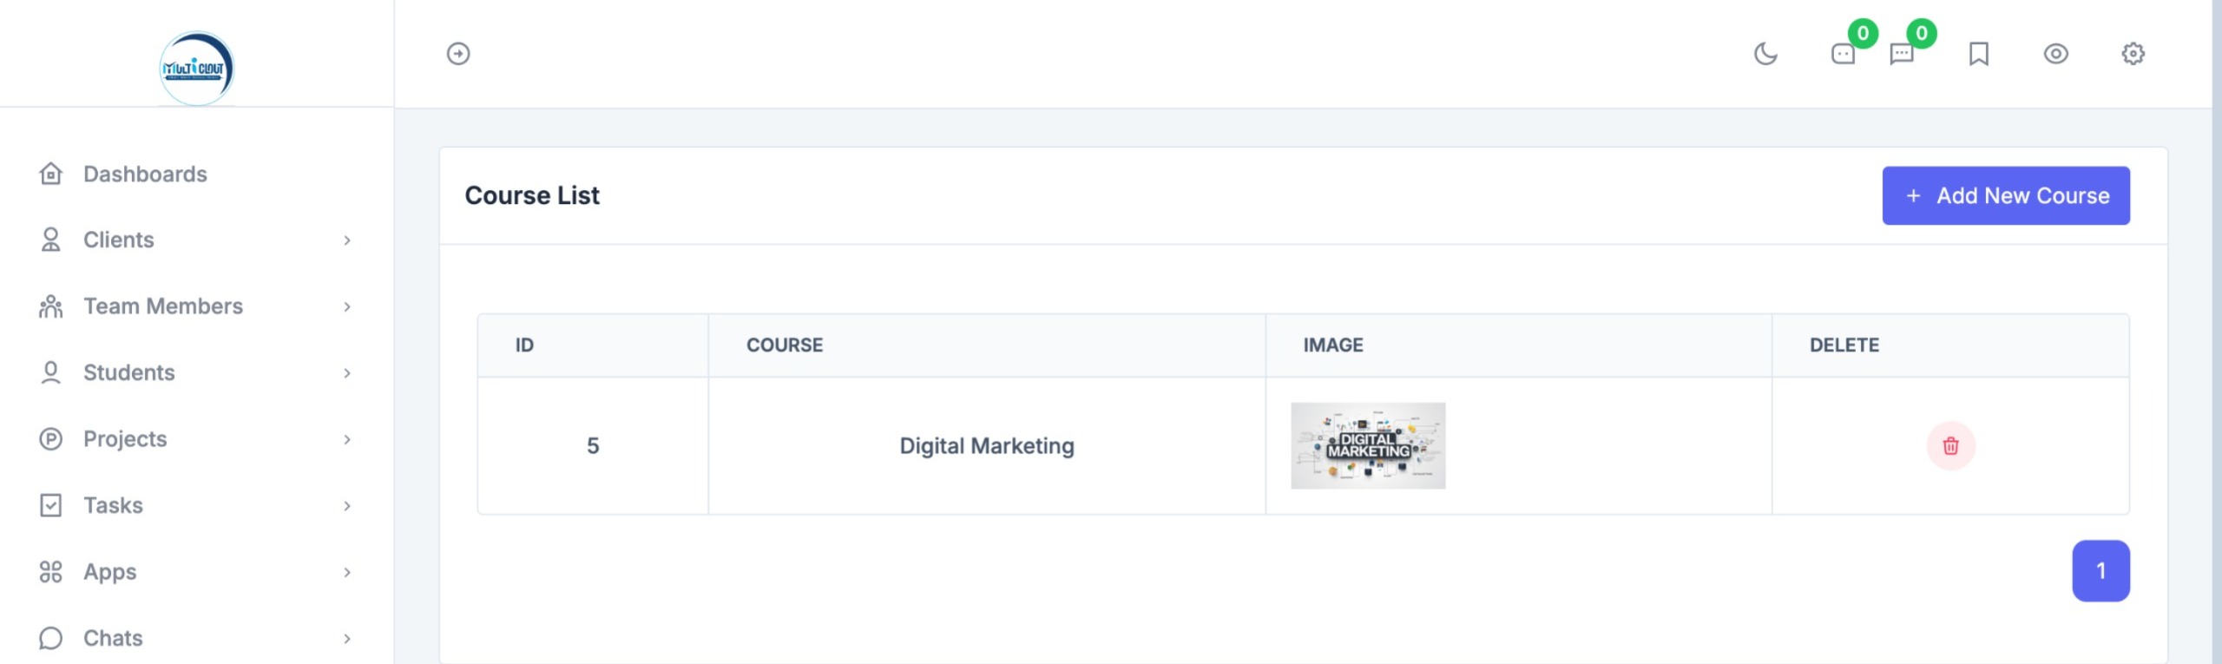The height and width of the screenshot is (664, 2222).
Task: Open notifications with the robot message icon
Action: click(1843, 54)
